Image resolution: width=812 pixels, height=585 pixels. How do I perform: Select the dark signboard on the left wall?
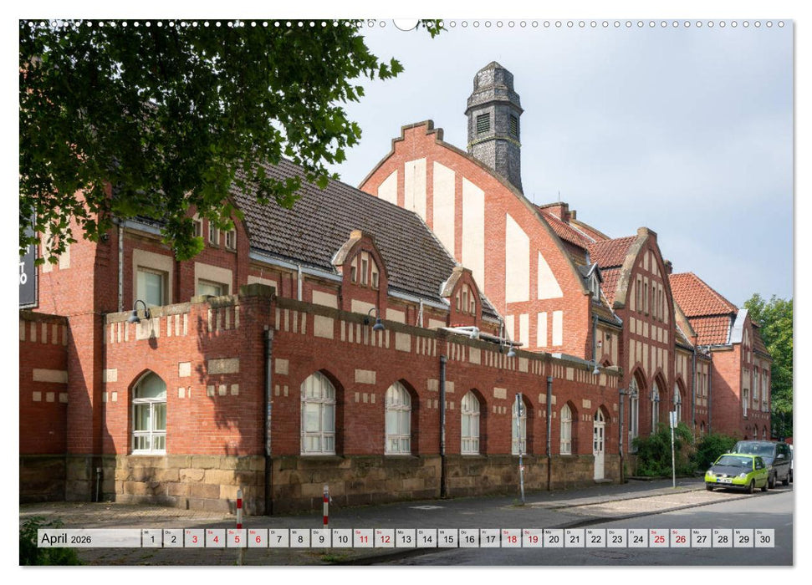pyautogui.click(x=28, y=276)
